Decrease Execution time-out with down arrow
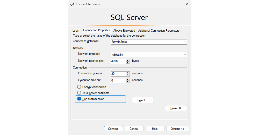The image size is (259, 135). pos(127,82)
